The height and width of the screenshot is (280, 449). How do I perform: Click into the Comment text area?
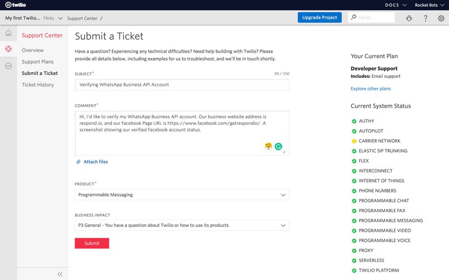click(x=182, y=133)
